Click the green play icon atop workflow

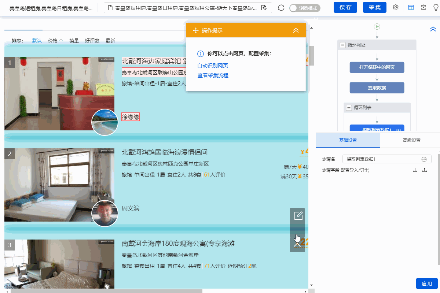377,26
